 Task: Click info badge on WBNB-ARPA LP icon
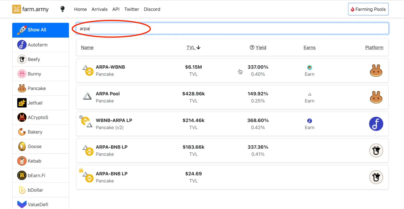coord(81,117)
